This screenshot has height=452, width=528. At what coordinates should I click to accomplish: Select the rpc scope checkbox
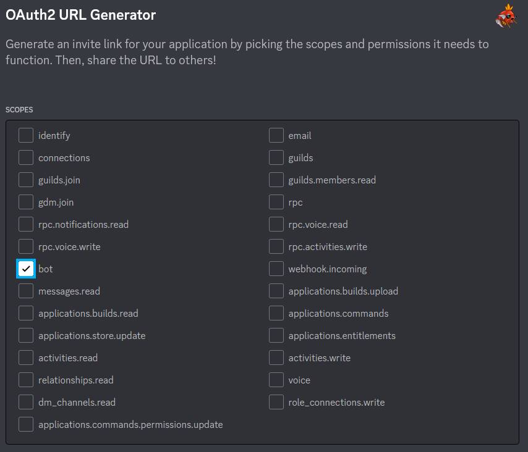pos(276,203)
